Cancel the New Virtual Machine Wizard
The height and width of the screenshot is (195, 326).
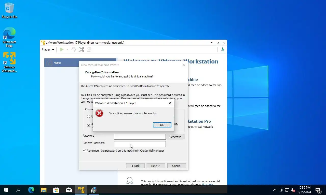176,166
